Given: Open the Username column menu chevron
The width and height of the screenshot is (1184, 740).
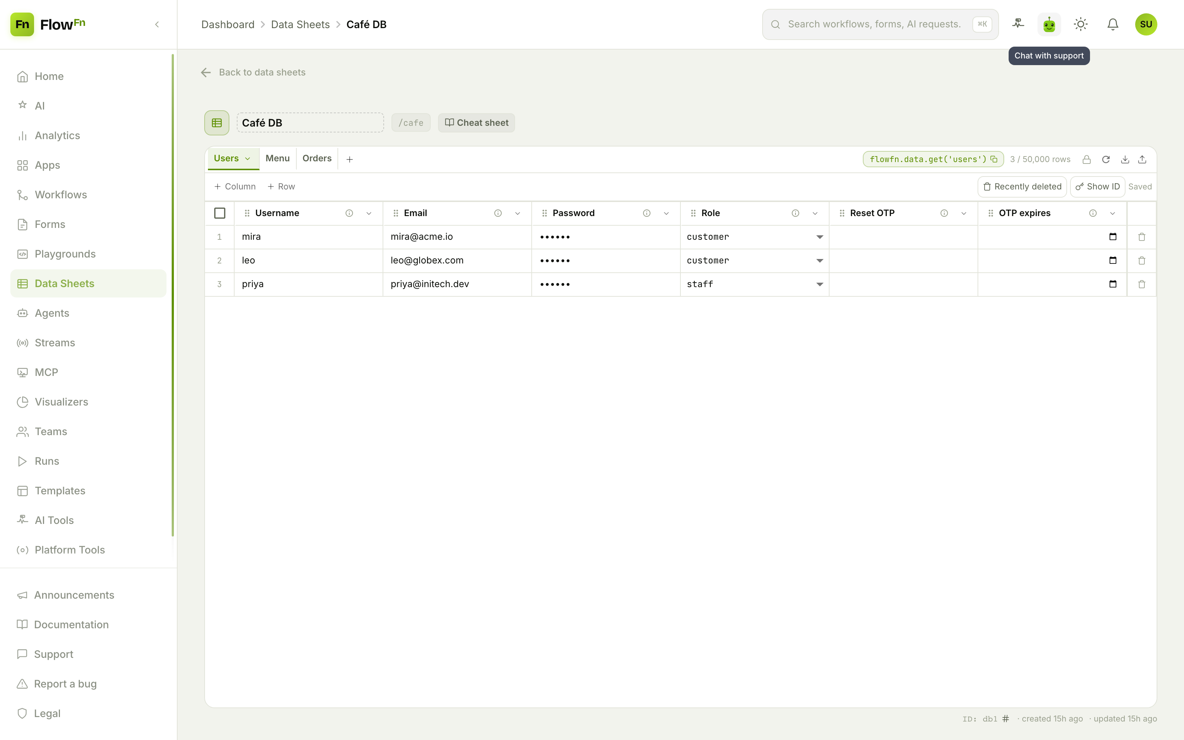Looking at the screenshot, I should pyautogui.click(x=369, y=213).
